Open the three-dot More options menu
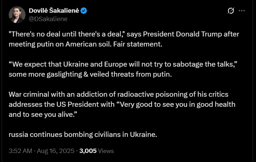Image resolution: width=256 pixels, height=162 pixels. pyautogui.click(x=242, y=11)
